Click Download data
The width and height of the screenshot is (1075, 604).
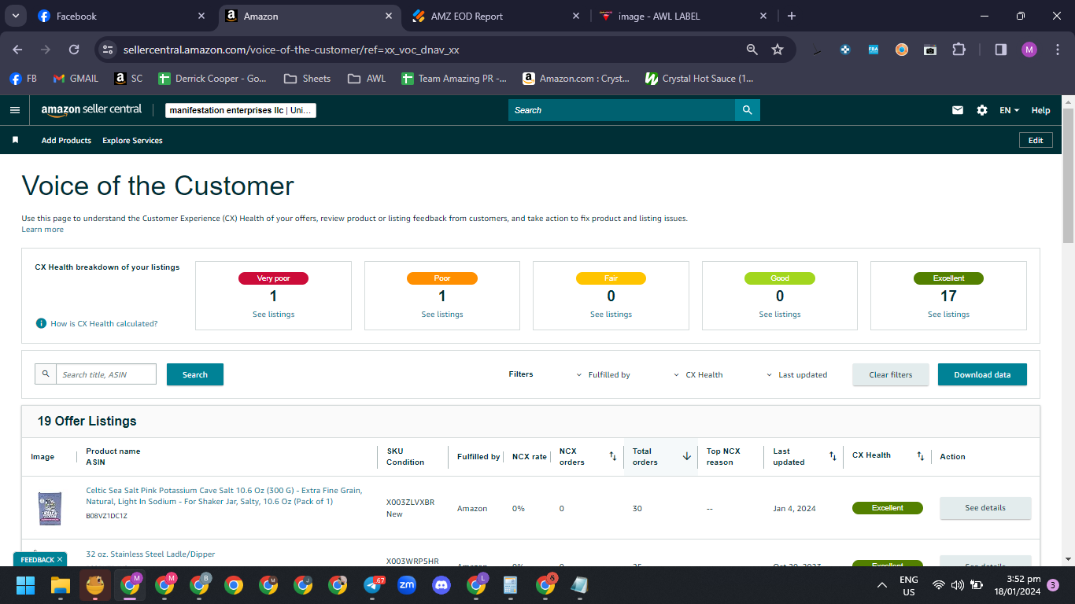tap(982, 374)
